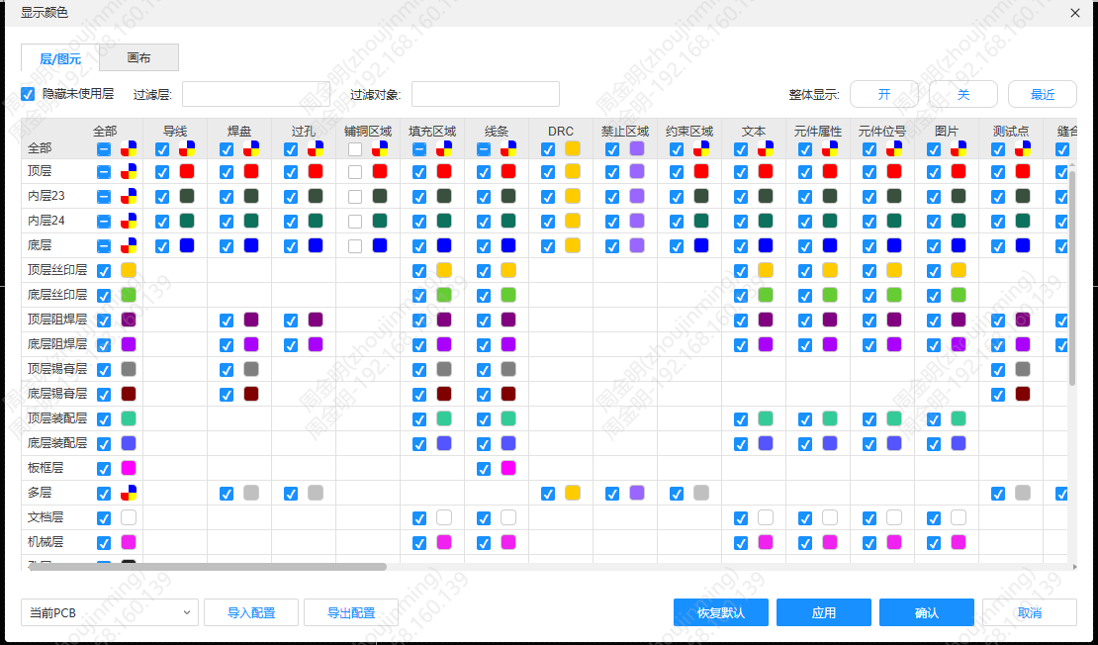
Task: Open multicolor swatch in 全部 row 图片 column
Action: coord(959,148)
